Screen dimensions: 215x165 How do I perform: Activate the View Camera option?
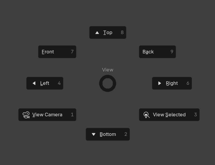pos(47,115)
